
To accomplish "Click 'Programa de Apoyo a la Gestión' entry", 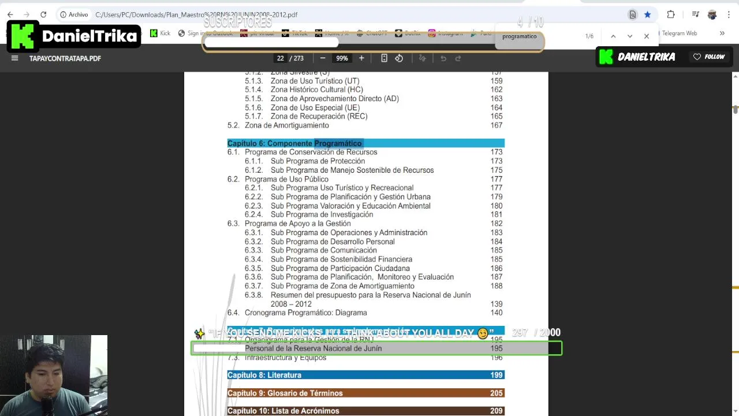I will tap(297, 224).
